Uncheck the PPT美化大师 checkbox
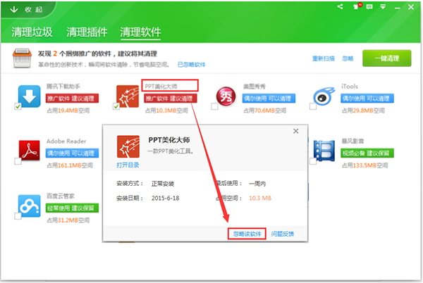The height and width of the screenshot is (283, 423). 116,107
